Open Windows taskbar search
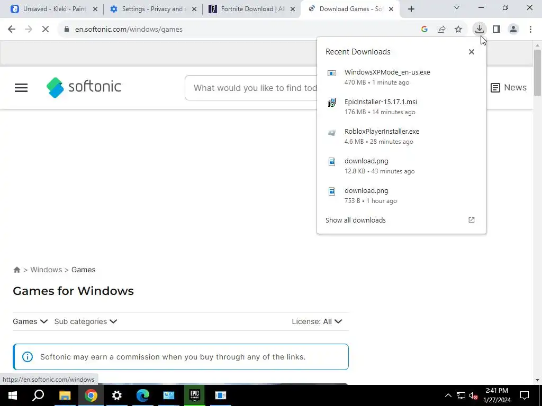This screenshot has width=542, height=406. (38, 395)
